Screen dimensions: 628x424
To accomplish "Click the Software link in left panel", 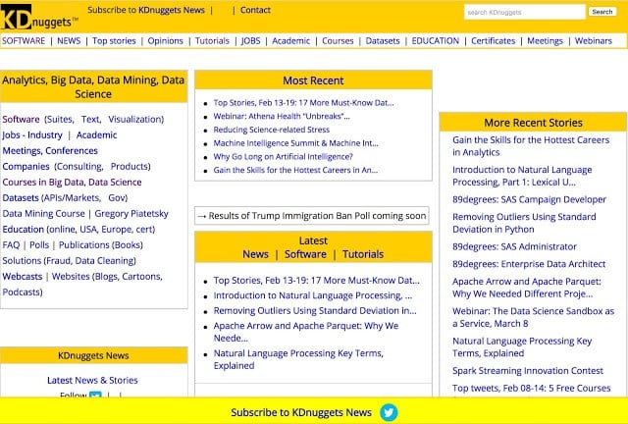I will point(21,120).
